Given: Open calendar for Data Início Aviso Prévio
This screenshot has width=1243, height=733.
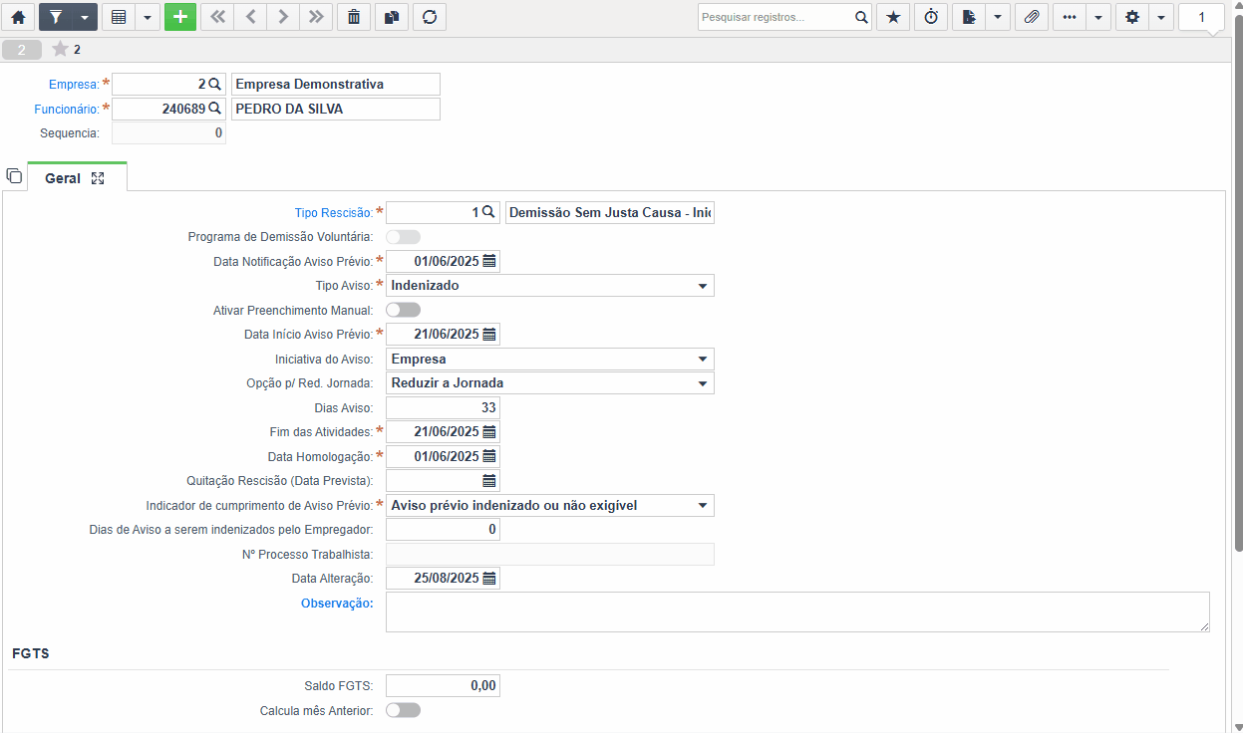Looking at the screenshot, I should 489,335.
